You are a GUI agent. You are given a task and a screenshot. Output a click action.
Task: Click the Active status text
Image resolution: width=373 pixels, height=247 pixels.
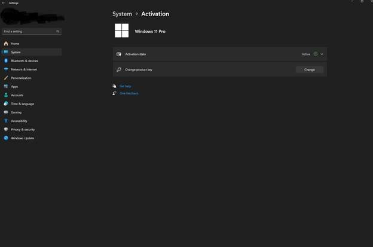(x=306, y=54)
